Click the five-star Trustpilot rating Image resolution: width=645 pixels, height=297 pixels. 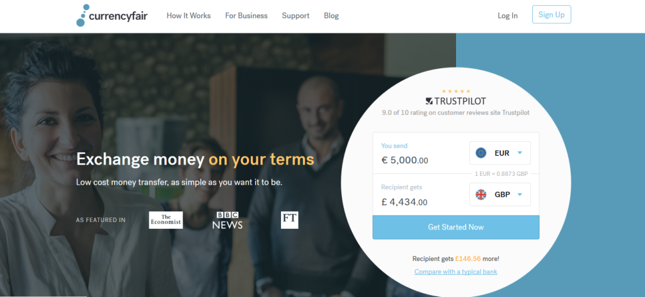tap(456, 91)
